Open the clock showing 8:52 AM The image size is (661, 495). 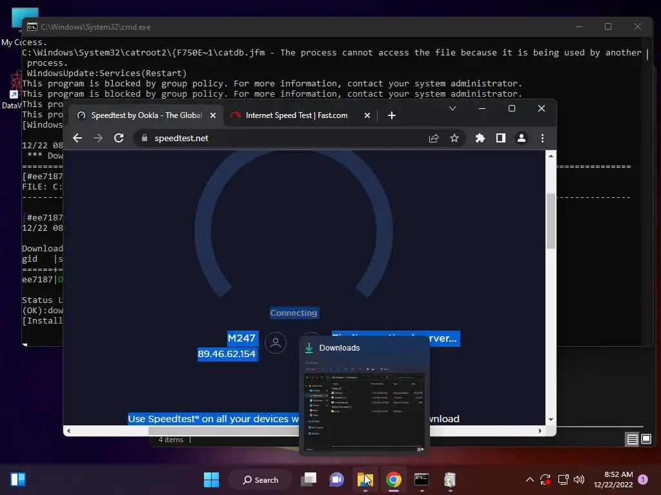coord(613,480)
